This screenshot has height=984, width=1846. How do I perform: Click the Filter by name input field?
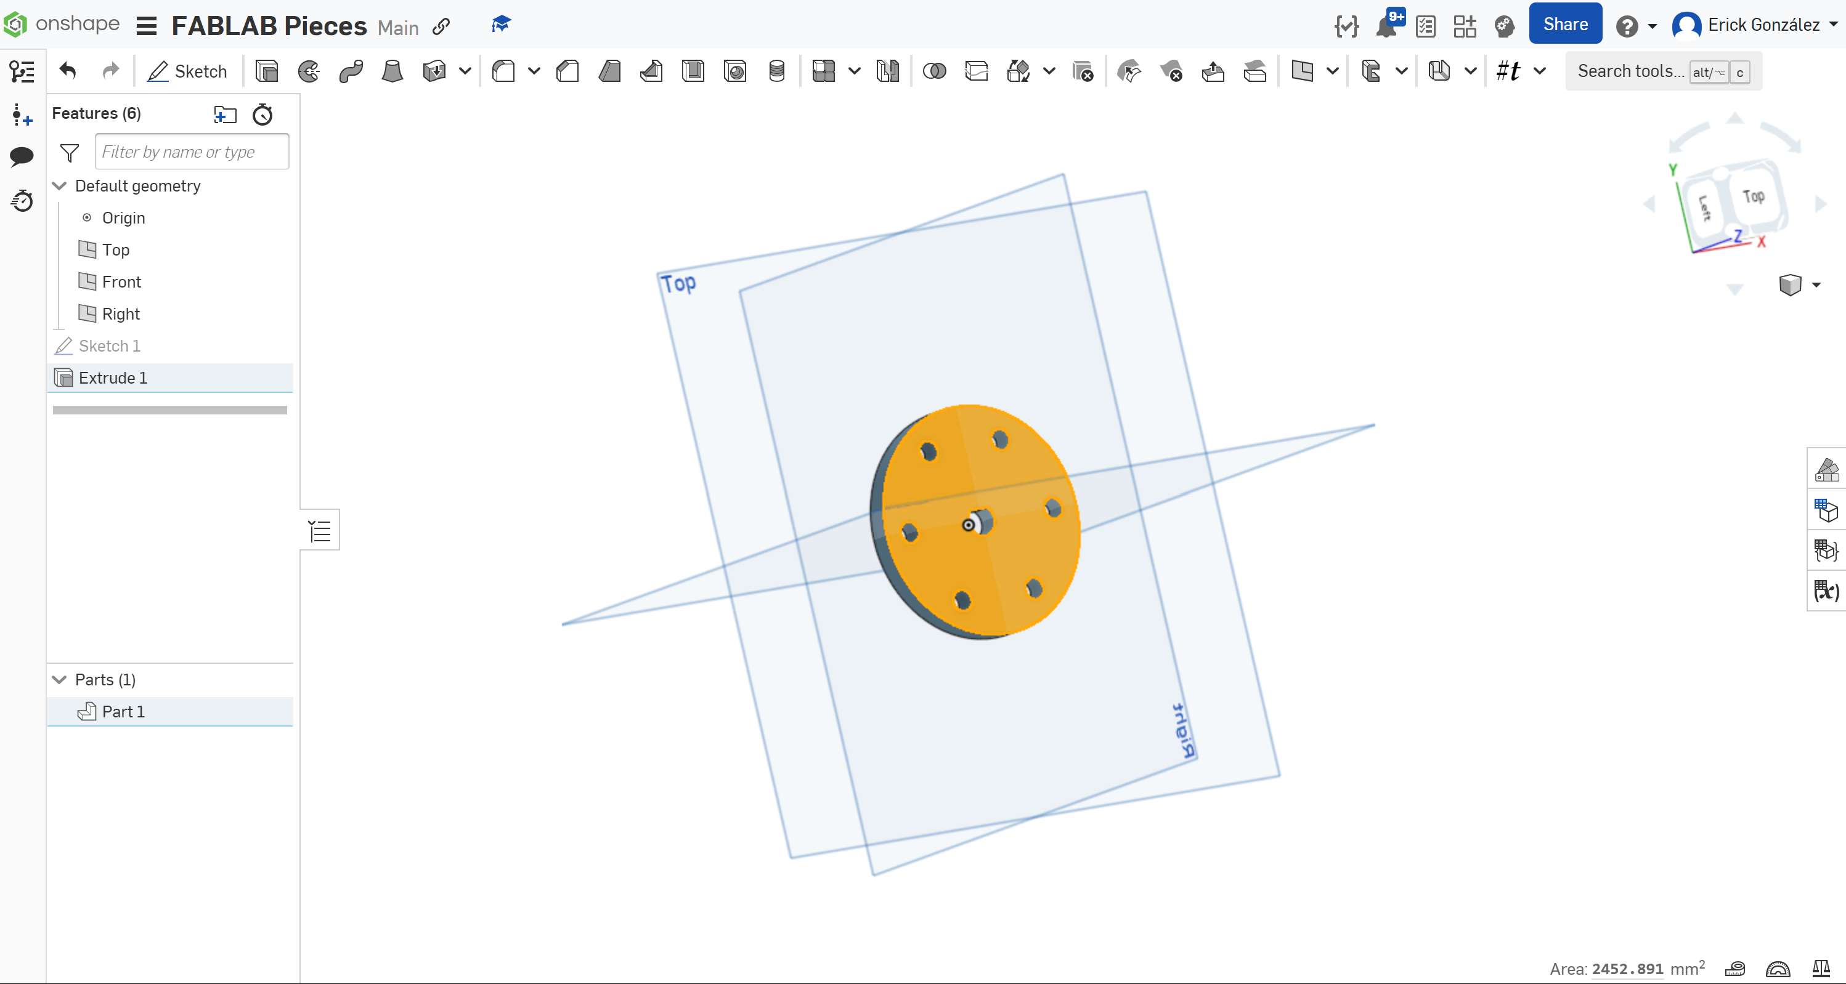(192, 152)
